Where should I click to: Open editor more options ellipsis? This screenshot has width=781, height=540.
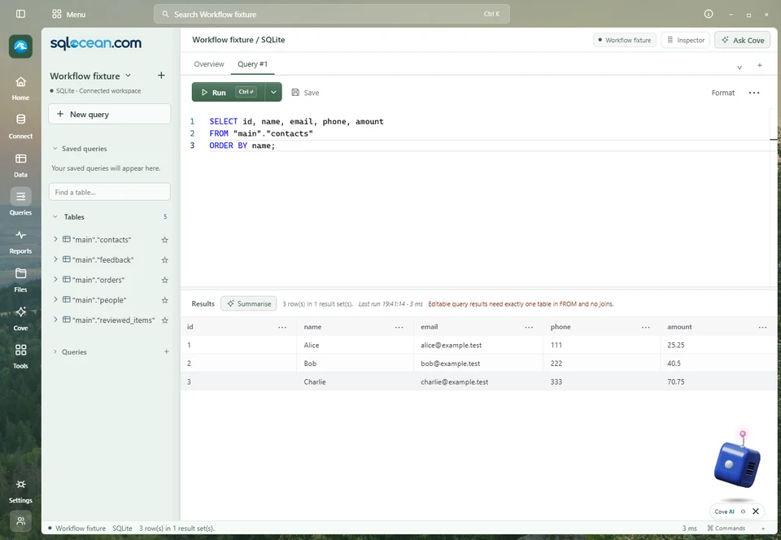(754, 93)
